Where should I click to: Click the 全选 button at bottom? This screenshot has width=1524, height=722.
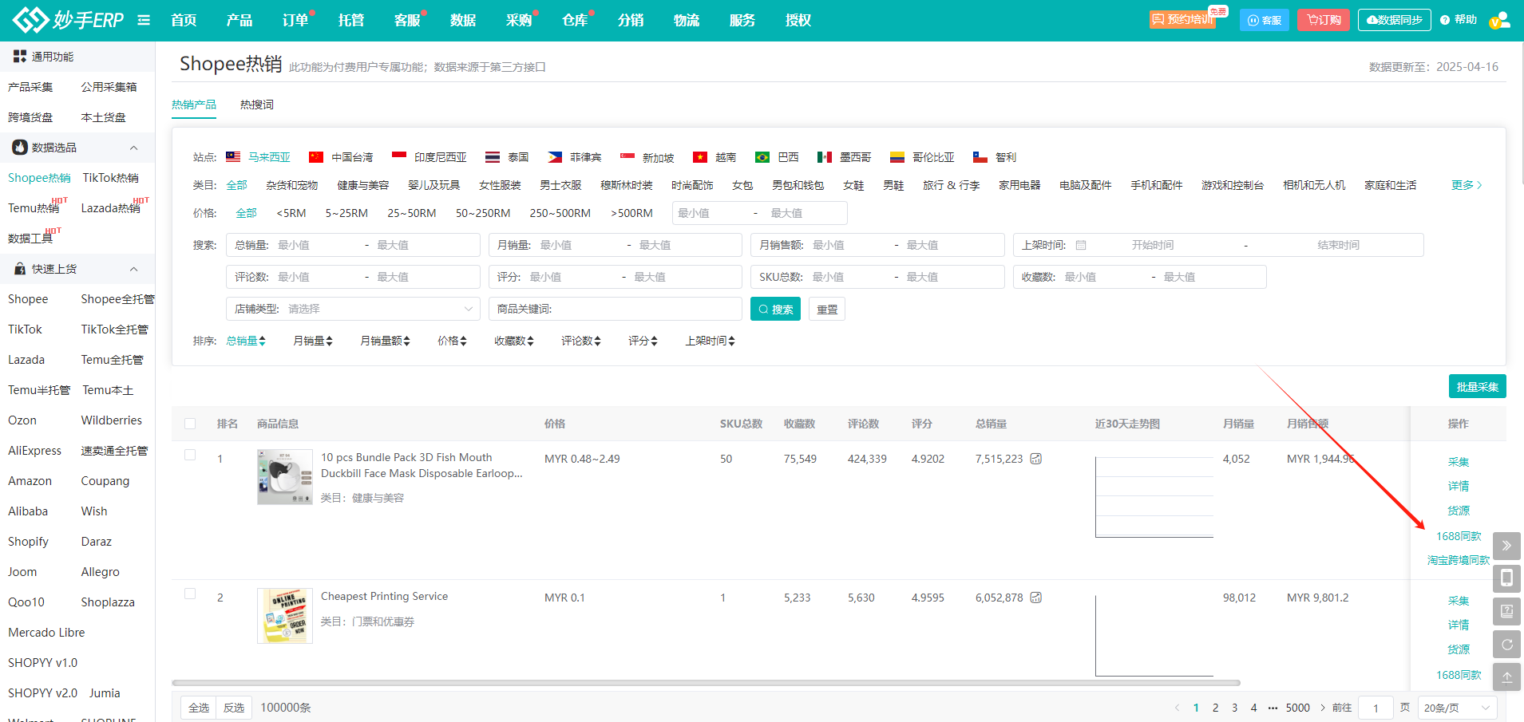pos(199,708)
